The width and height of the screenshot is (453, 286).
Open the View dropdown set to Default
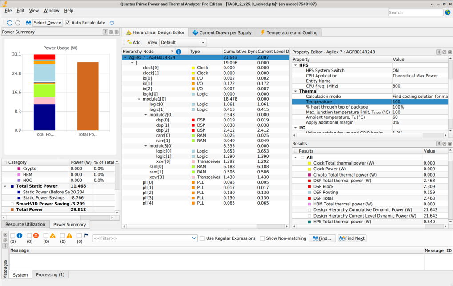click(183, 43)
